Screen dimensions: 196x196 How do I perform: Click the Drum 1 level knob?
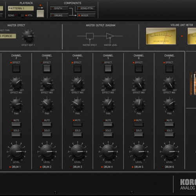tap(16, 151)
